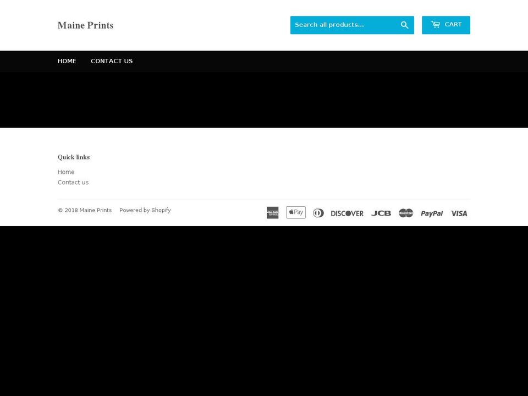Click the American Express payment icon
This screenshot has width=528, height=396.
tap(272, 212)
